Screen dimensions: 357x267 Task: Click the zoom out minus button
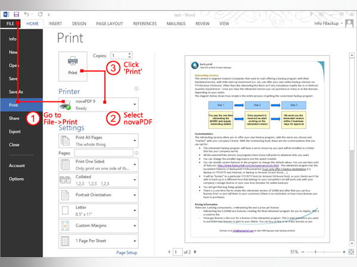pyautogui.click(x=303, y=252)
